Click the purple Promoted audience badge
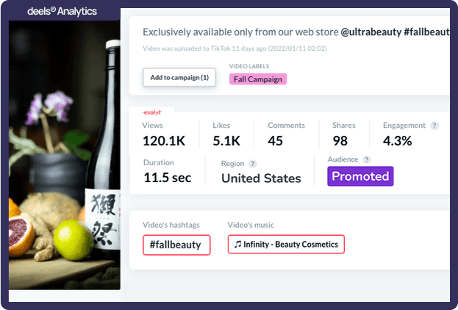Image resolution: width=458 pixels, height=310 pixels. point(360,176)
